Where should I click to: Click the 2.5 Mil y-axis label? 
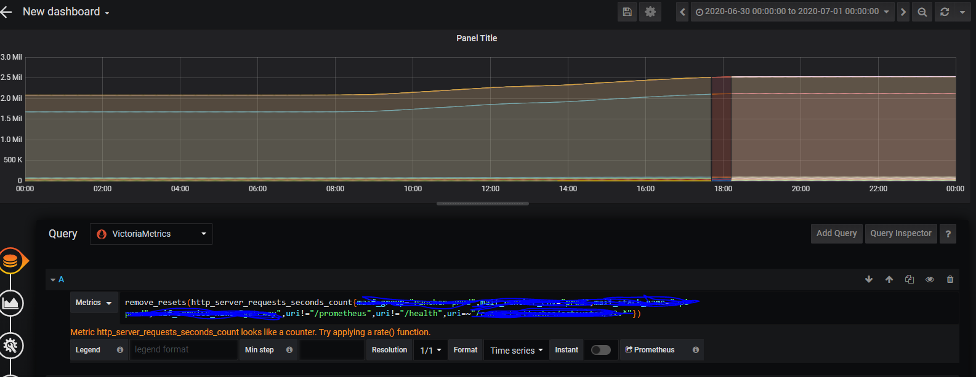click(11, 77)
